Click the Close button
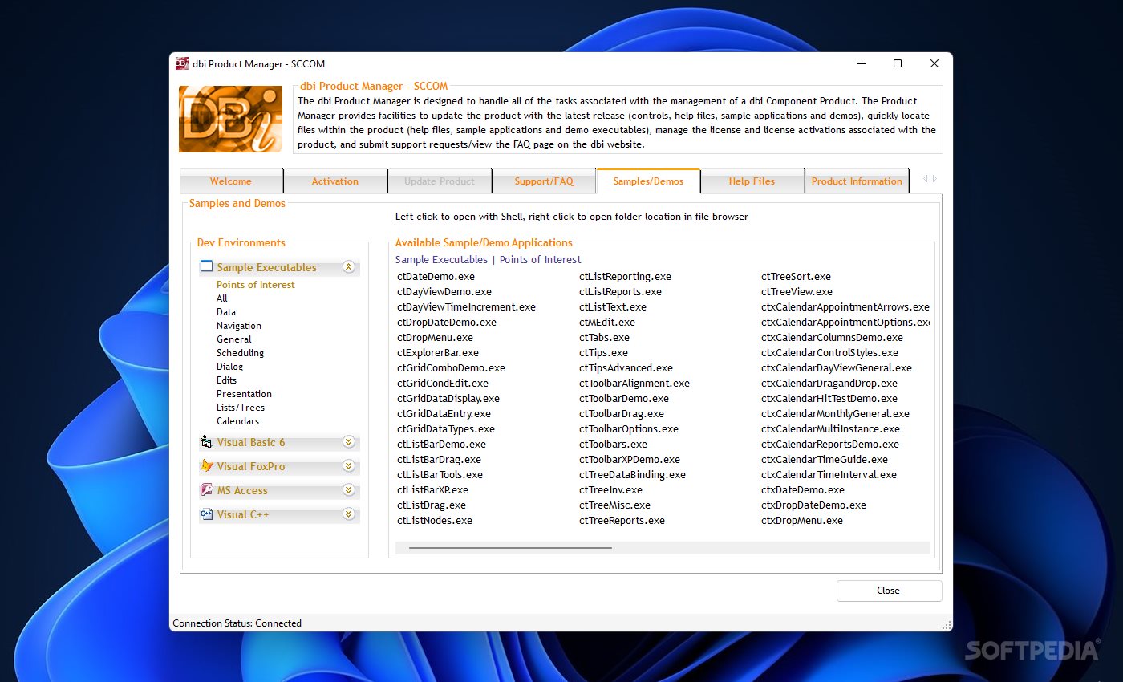The height and width of the screenshot is (682, 1123). pos(889,591)
